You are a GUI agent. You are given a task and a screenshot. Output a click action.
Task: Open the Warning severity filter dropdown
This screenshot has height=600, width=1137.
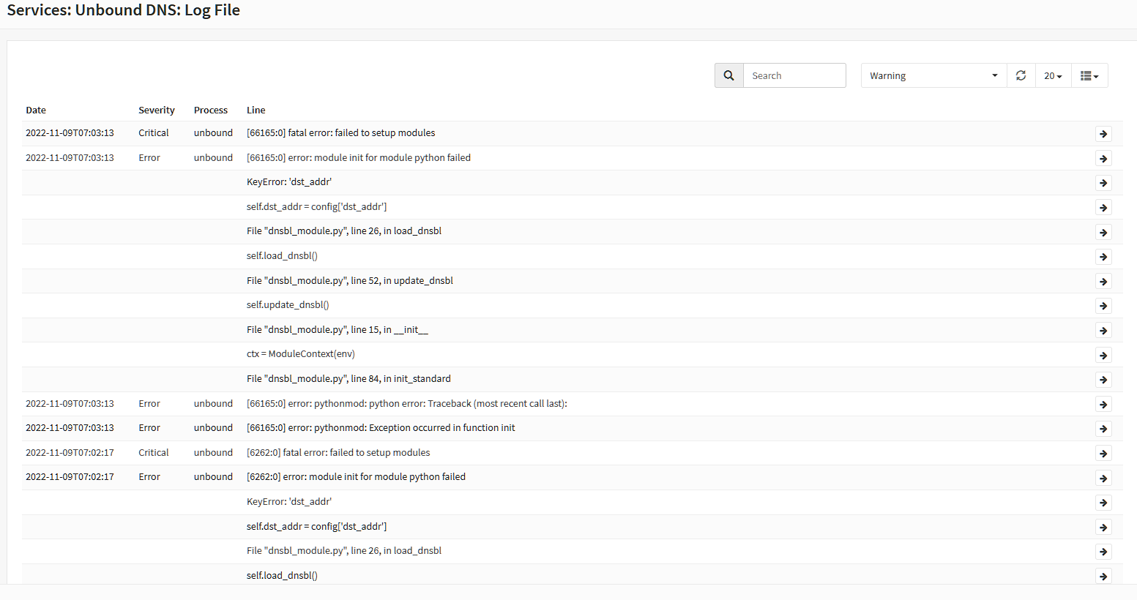pos(933,75)
